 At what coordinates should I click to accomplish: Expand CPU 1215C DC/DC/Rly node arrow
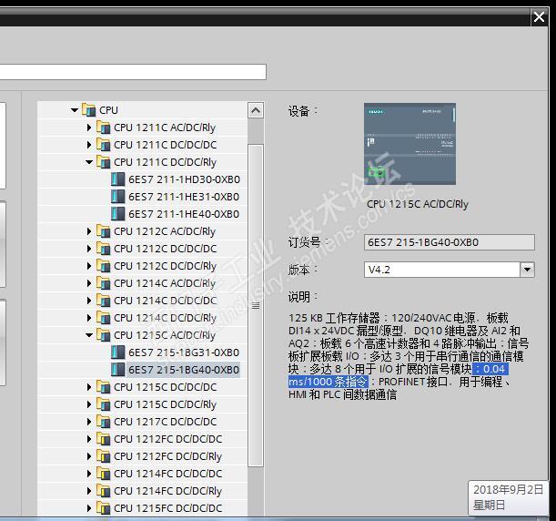[89, 404]
